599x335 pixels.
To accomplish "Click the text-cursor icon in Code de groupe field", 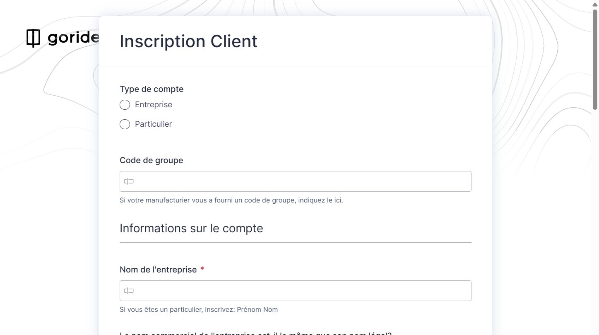I will (129, 181).
